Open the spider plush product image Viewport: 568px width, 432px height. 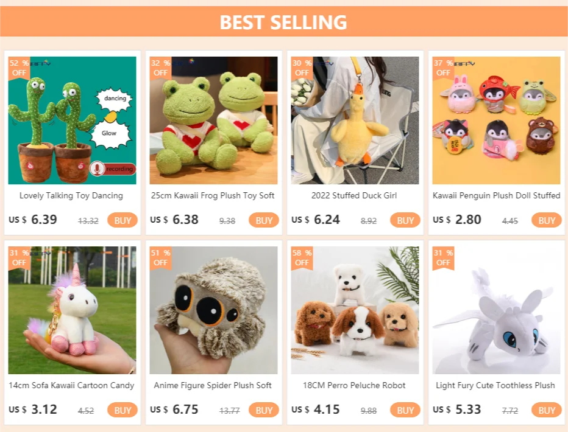tap(213, 310)
